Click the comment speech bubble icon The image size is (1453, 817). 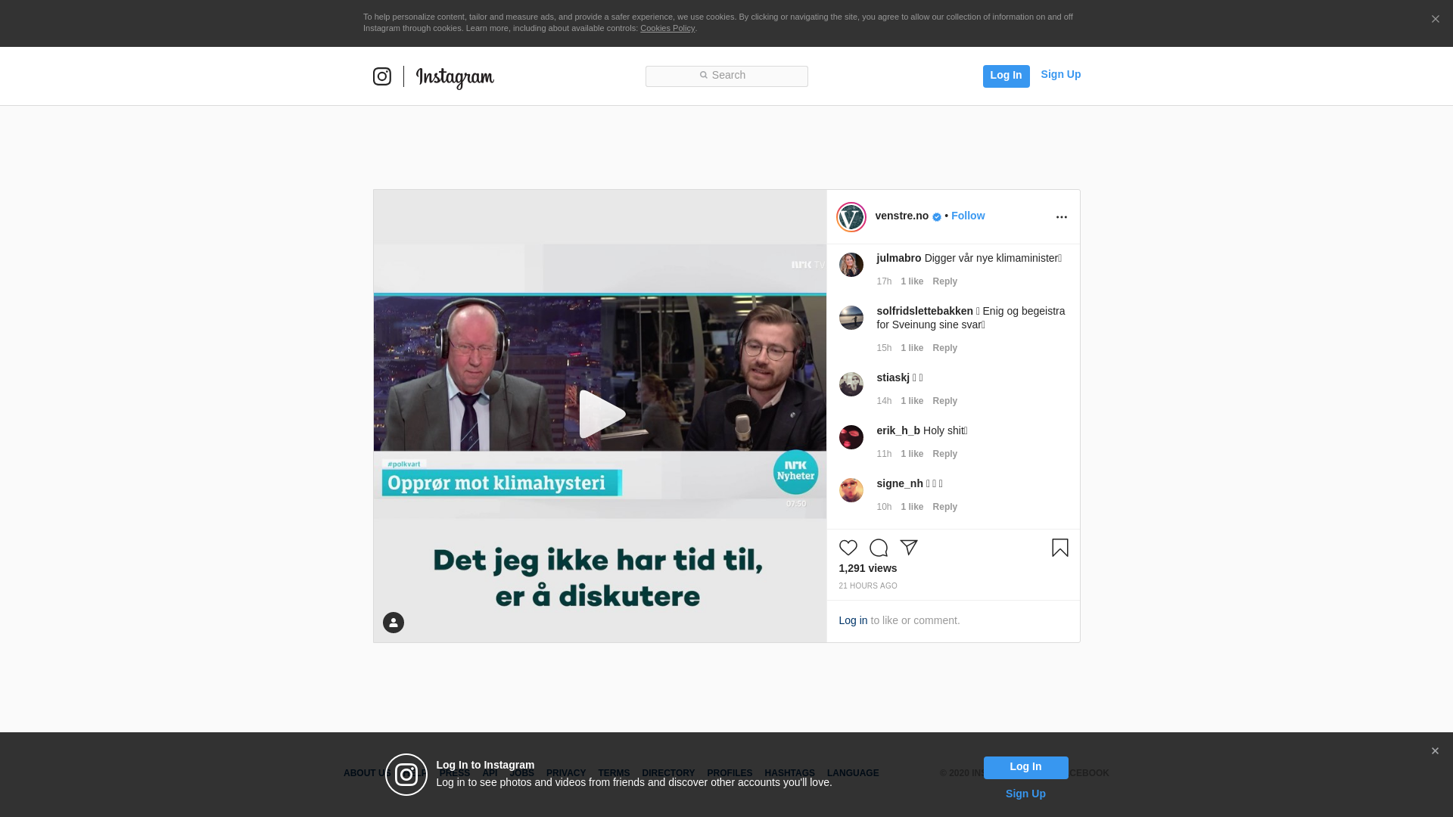(x=879, y=548)
